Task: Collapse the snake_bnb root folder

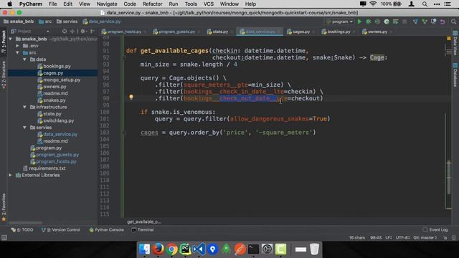Action: [x=11, y=39]
